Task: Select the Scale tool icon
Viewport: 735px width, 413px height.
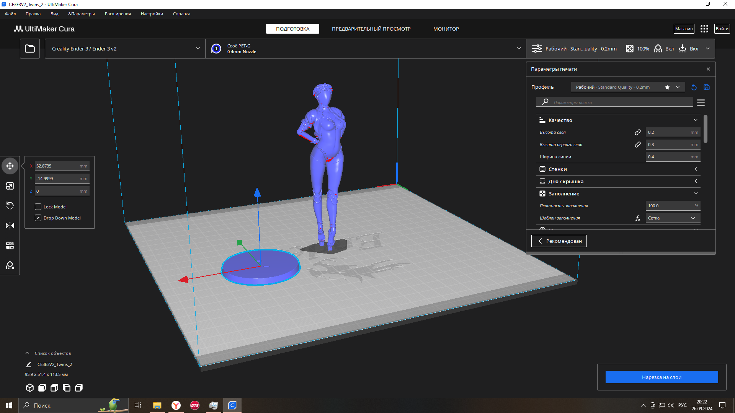Action: (x=10, y=186)
